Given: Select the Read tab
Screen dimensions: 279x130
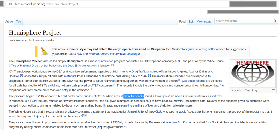Looking at the screenshot, I should click(182, 22).
